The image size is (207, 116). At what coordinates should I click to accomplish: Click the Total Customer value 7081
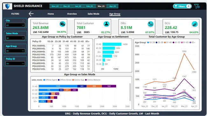point(81,28)
